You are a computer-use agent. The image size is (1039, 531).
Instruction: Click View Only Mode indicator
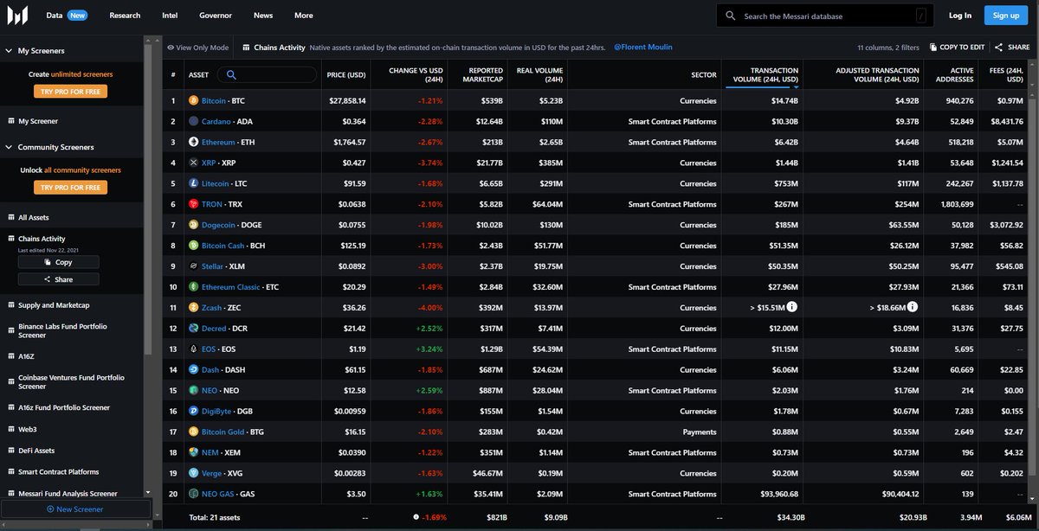tap(198, 48)
